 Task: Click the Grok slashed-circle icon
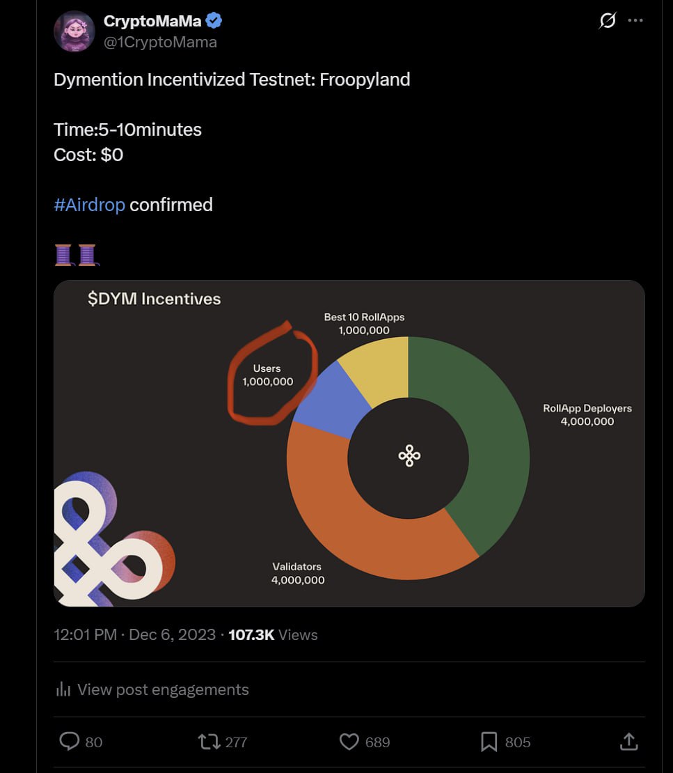pyautogui.click(x=608, y=21)
